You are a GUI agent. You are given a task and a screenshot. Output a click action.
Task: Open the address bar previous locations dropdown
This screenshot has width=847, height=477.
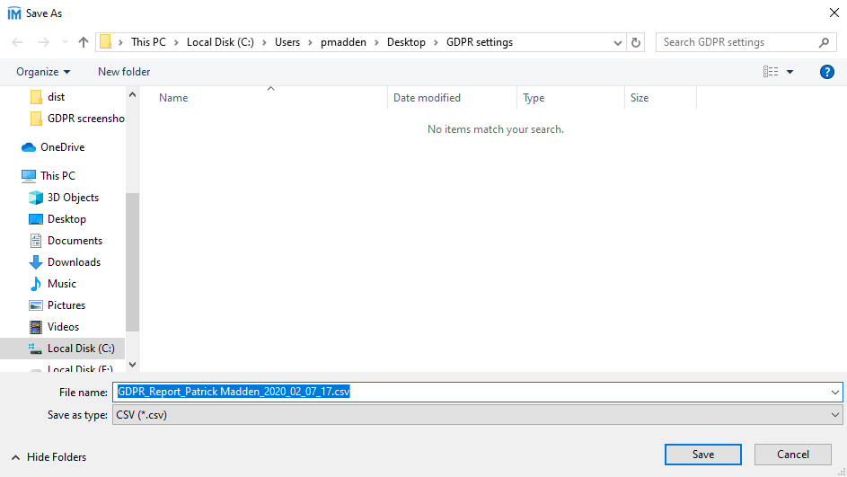click(x=618, y=42)
